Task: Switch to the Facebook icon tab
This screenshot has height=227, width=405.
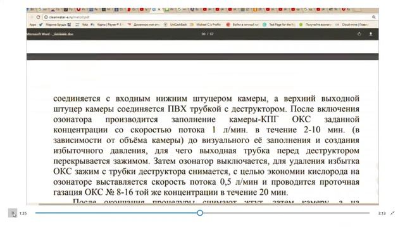Action: 116,10
